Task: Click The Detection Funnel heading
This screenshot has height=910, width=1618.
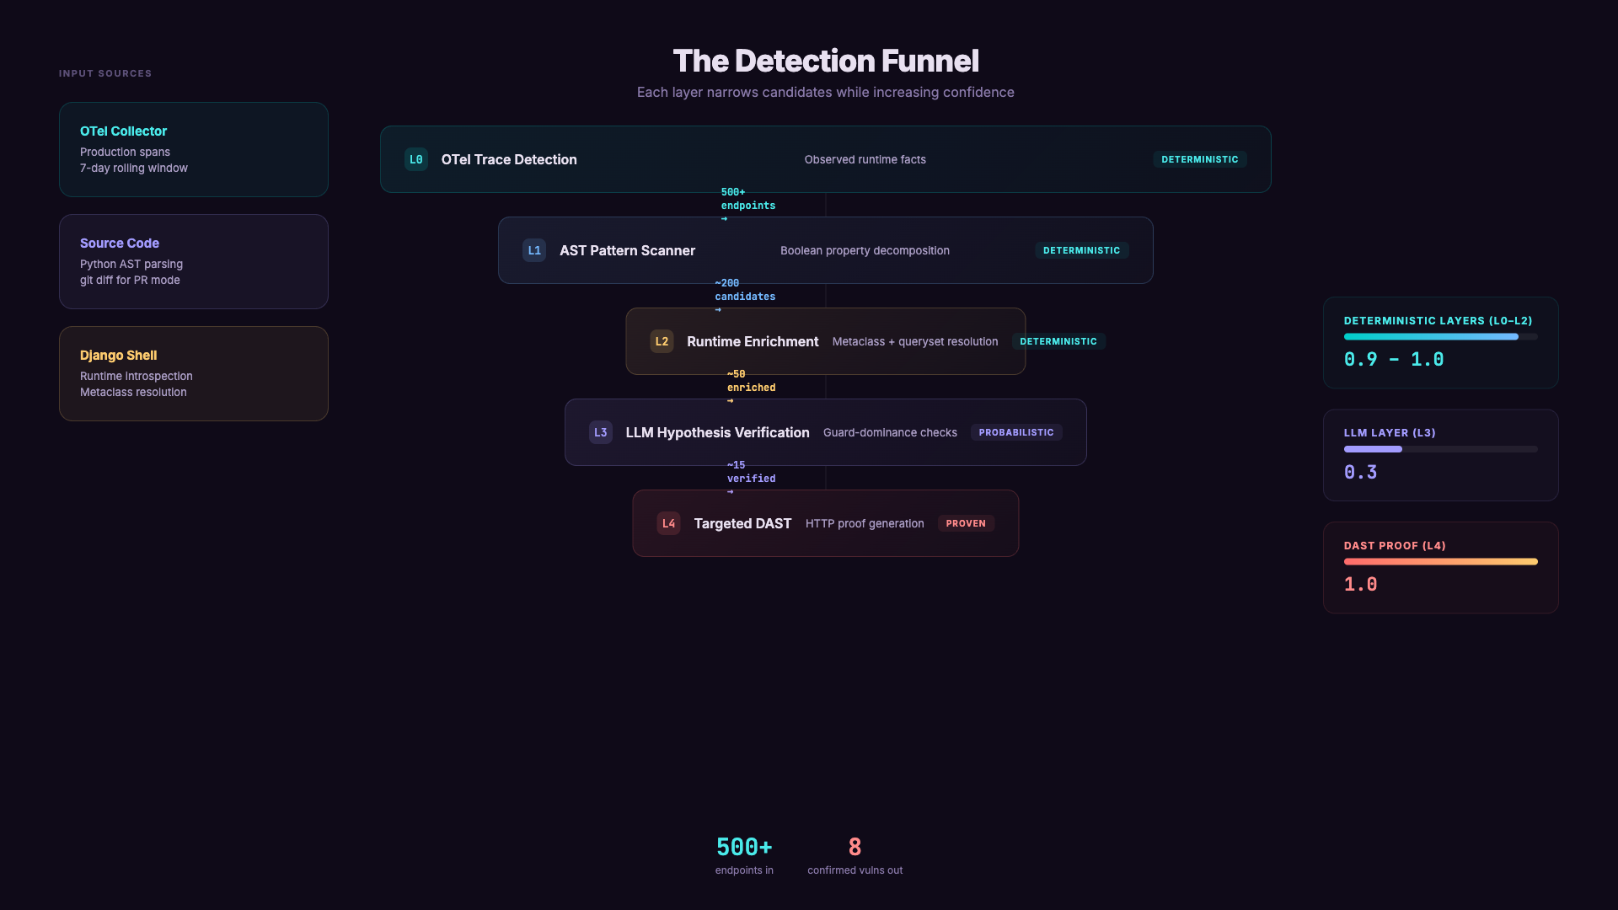Action: (825, 61)
